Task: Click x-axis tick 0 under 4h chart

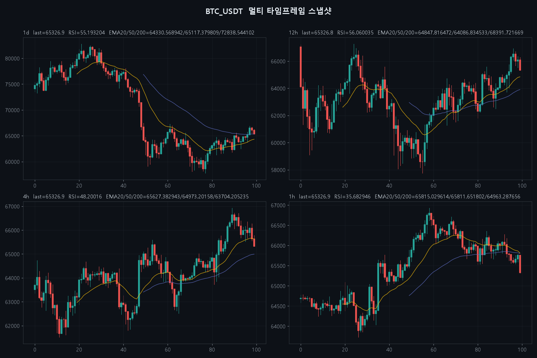Action: [x=35, y=350]
